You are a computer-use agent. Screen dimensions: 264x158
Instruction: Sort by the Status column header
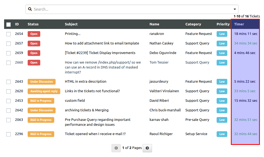pos(33,24)
